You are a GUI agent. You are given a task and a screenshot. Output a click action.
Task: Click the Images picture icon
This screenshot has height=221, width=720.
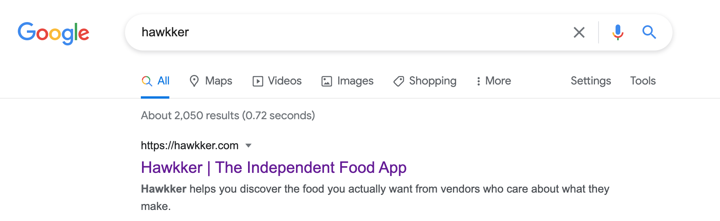[x=327, y=81]
